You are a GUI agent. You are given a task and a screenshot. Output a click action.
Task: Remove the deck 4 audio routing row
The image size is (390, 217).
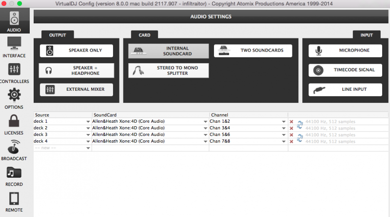[291, 141]
